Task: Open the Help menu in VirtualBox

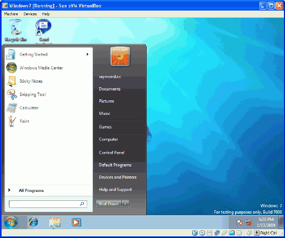Action: pyautogui.click(x=46, y=14)
